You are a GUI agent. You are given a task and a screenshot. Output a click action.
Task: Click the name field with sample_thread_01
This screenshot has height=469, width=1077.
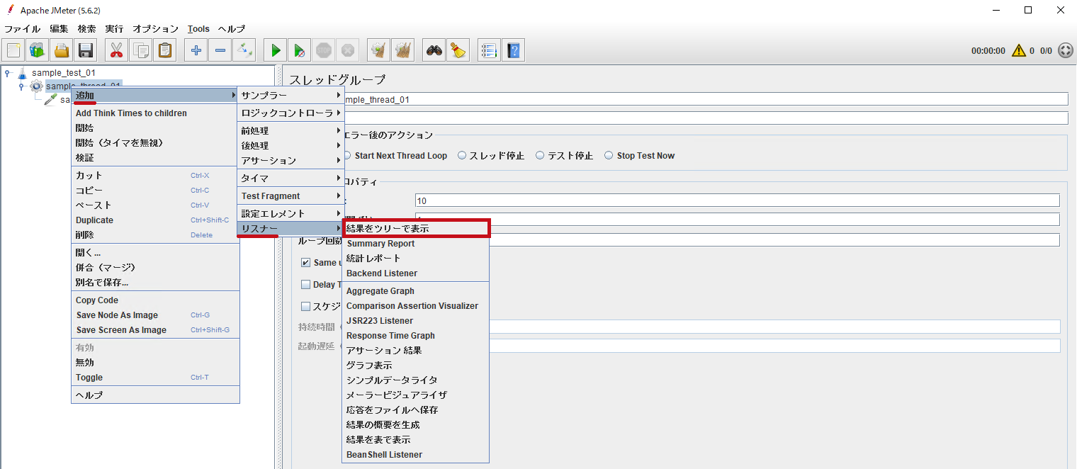(x=706, y=99)
